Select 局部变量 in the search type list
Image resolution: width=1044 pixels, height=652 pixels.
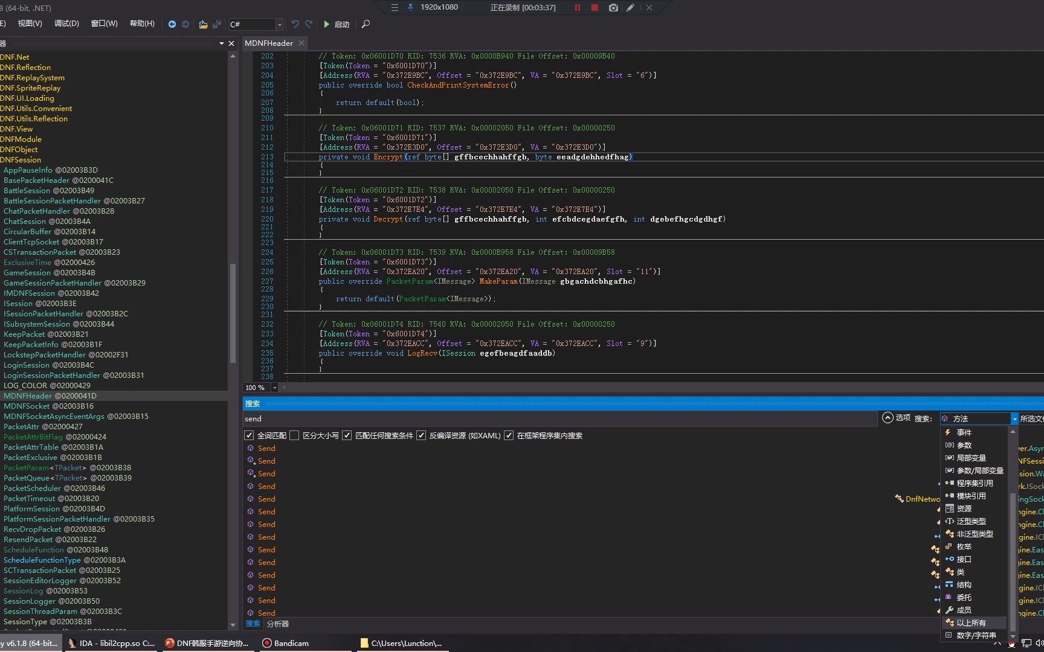971,458
